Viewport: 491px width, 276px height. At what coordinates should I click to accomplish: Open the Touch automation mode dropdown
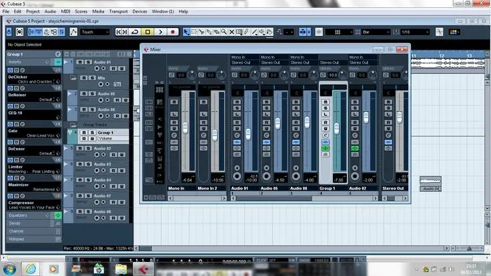click(x=95, y=32)
